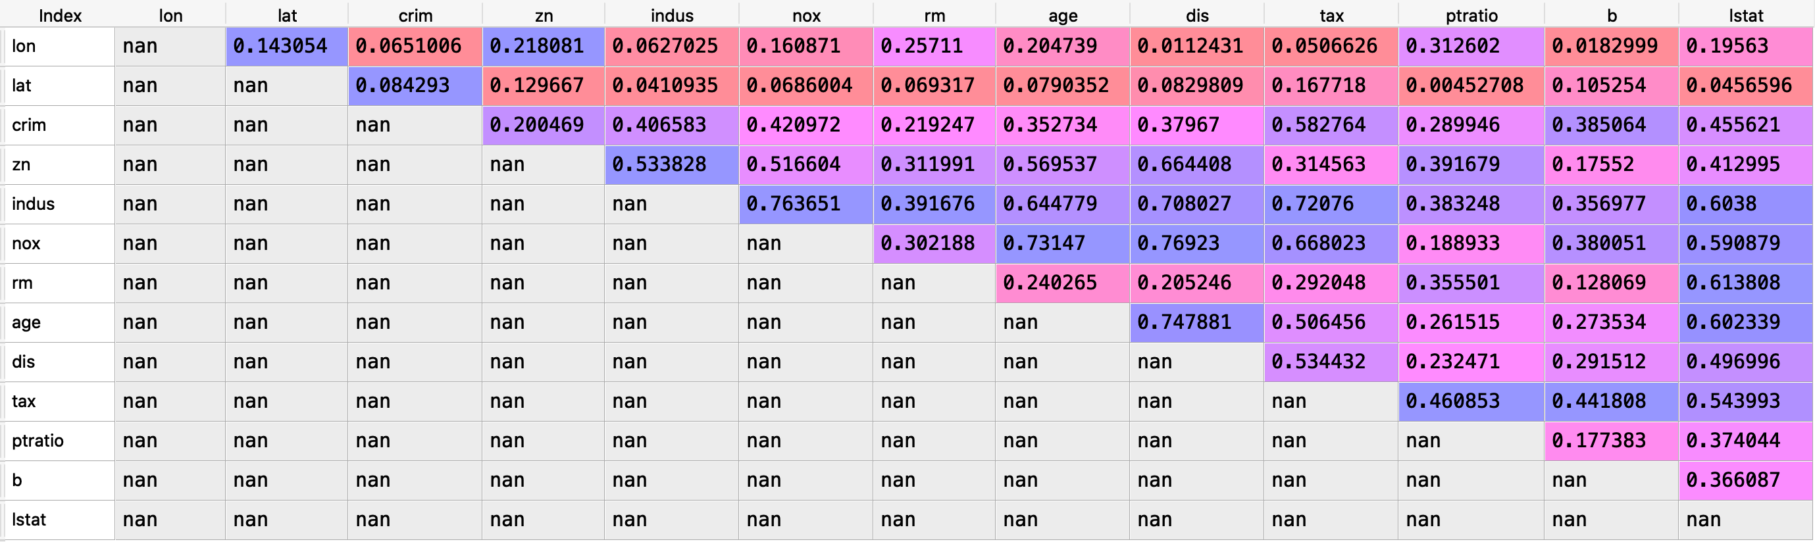Select cell with value 0.00452708

pyautogui.click(x=1471, y=86)
